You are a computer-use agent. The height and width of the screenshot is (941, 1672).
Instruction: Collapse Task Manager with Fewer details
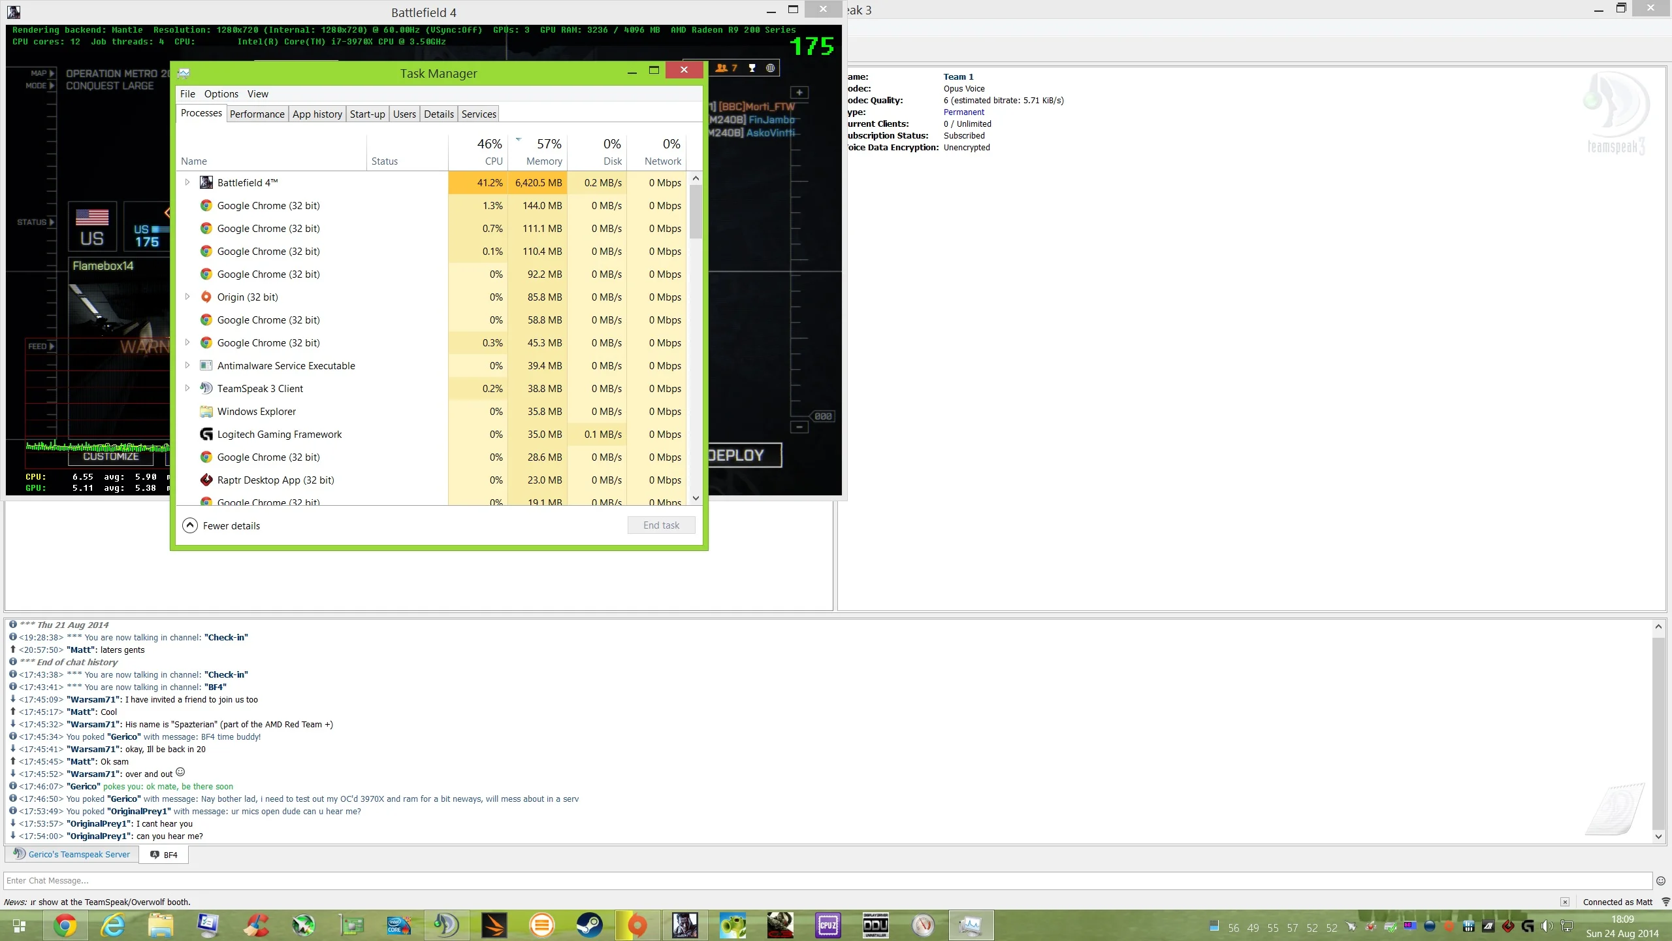pyautogui.click(x=221, y=525)
